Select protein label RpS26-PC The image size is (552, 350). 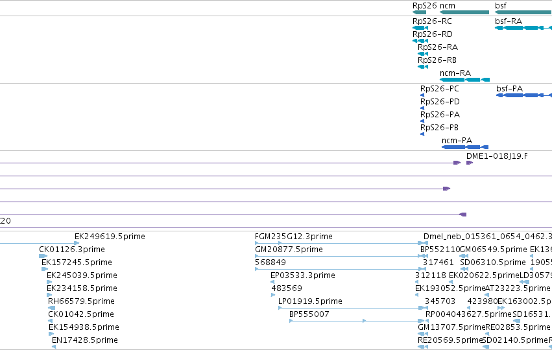tap(440, 89)
